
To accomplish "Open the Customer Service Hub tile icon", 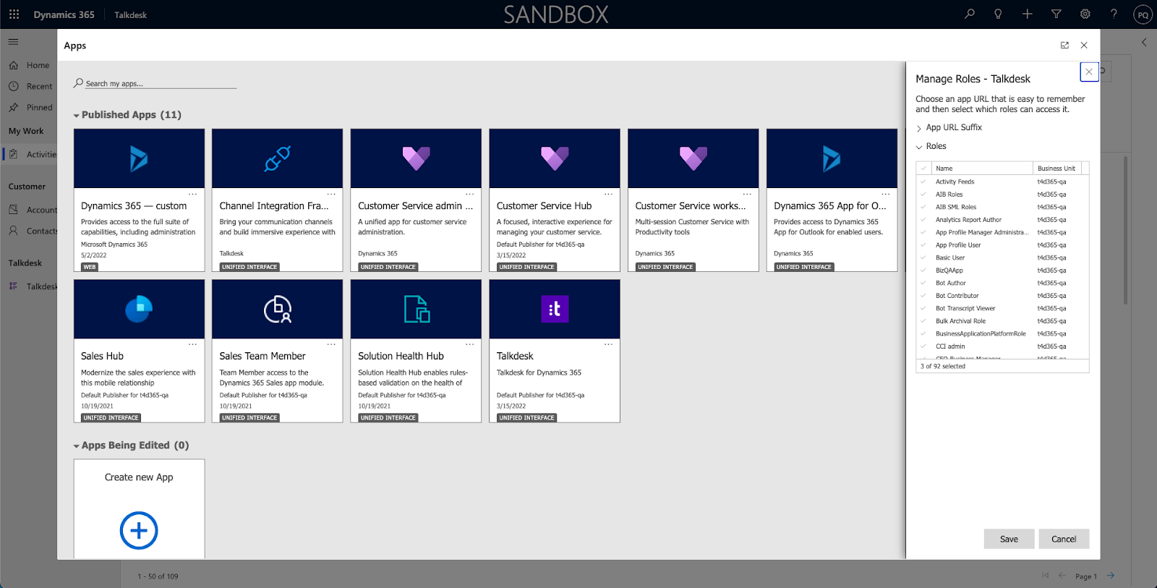I will pyautogui.click(x=555, y=158).
